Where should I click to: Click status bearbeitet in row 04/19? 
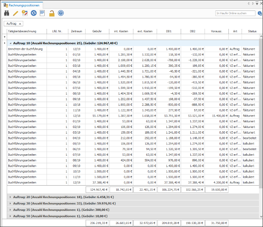[249, 138]
